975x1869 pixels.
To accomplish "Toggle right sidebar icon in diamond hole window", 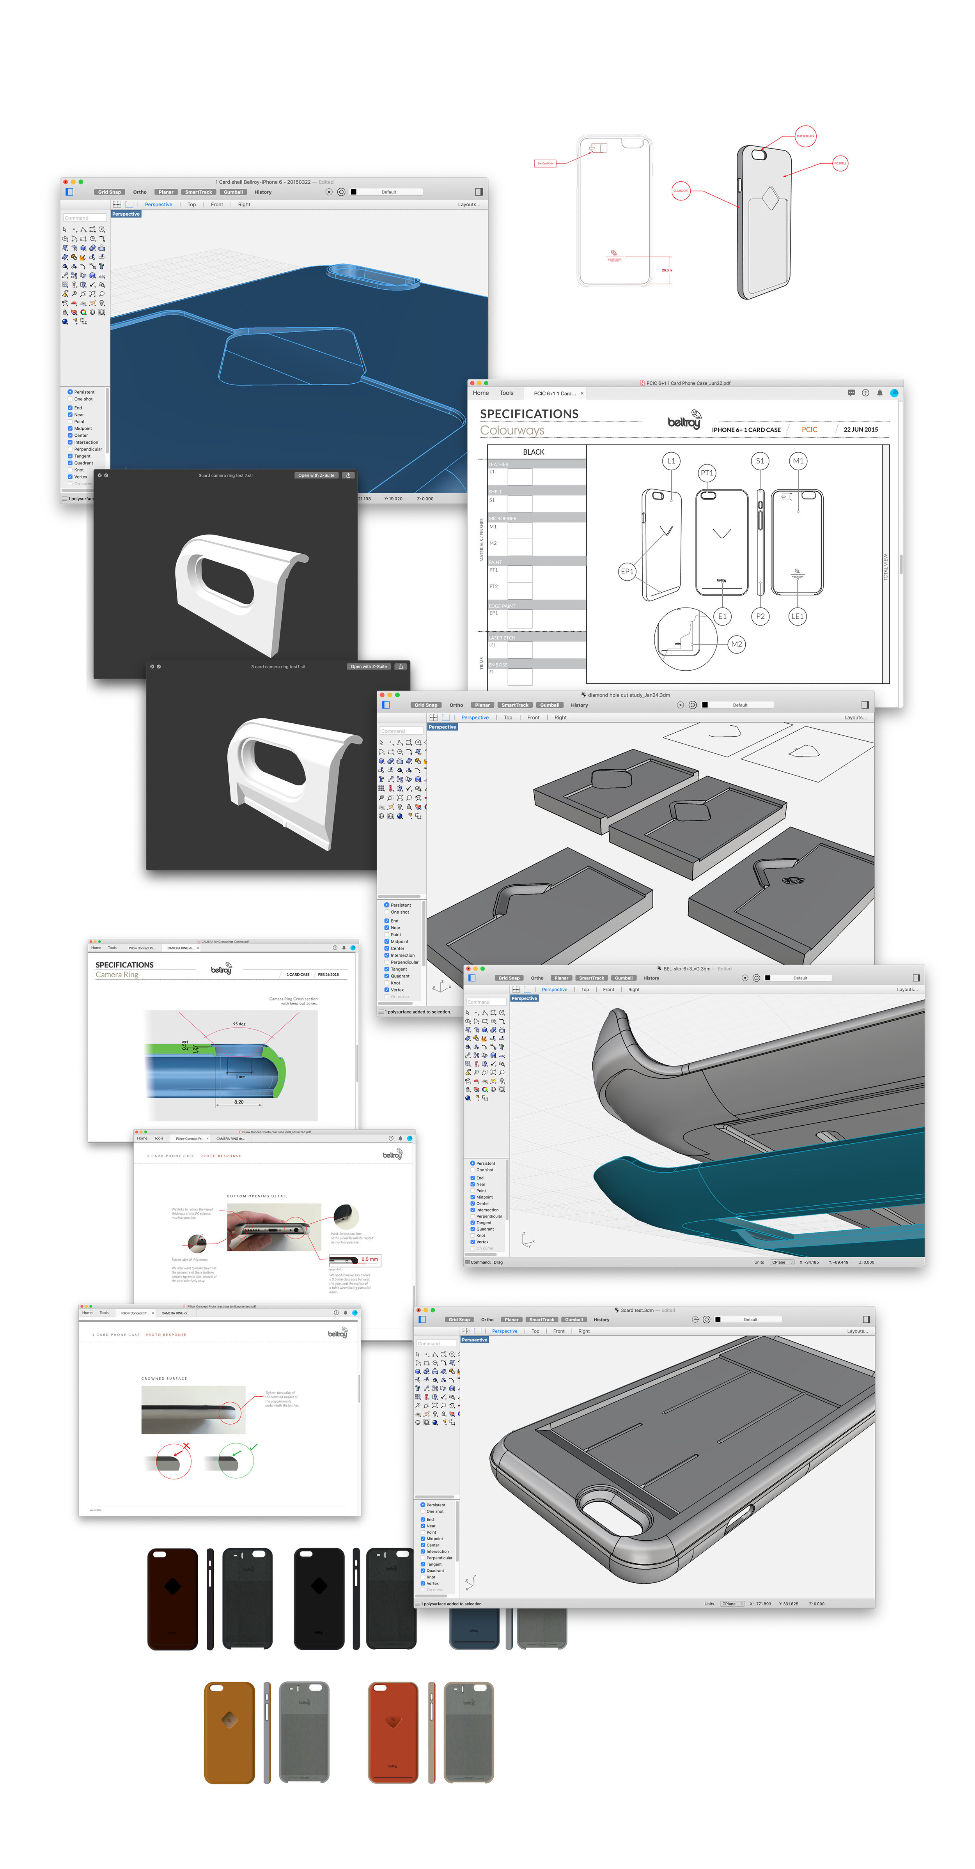I will (x=865, y=705).
